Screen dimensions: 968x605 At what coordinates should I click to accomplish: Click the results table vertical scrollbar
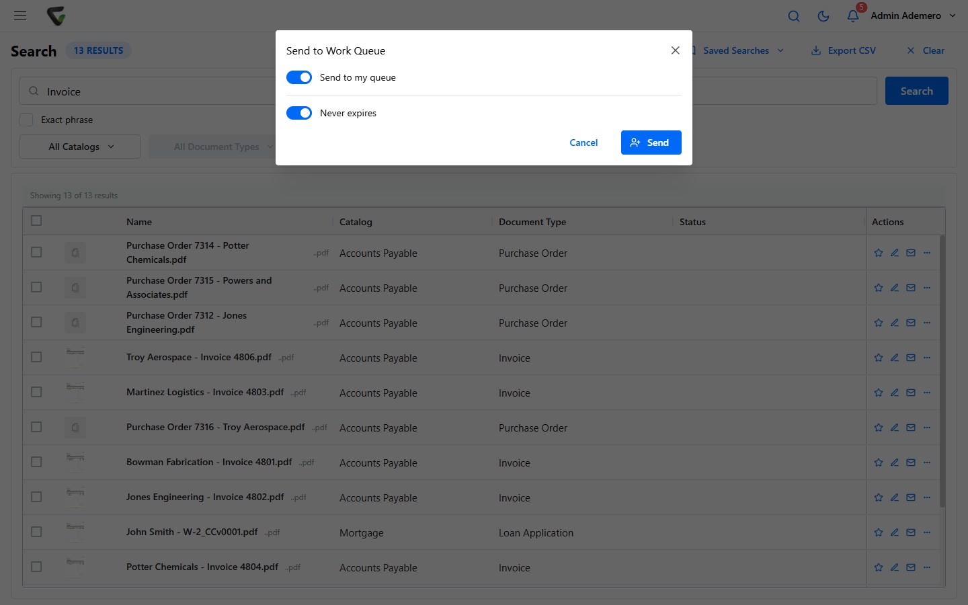pos(942,371)
